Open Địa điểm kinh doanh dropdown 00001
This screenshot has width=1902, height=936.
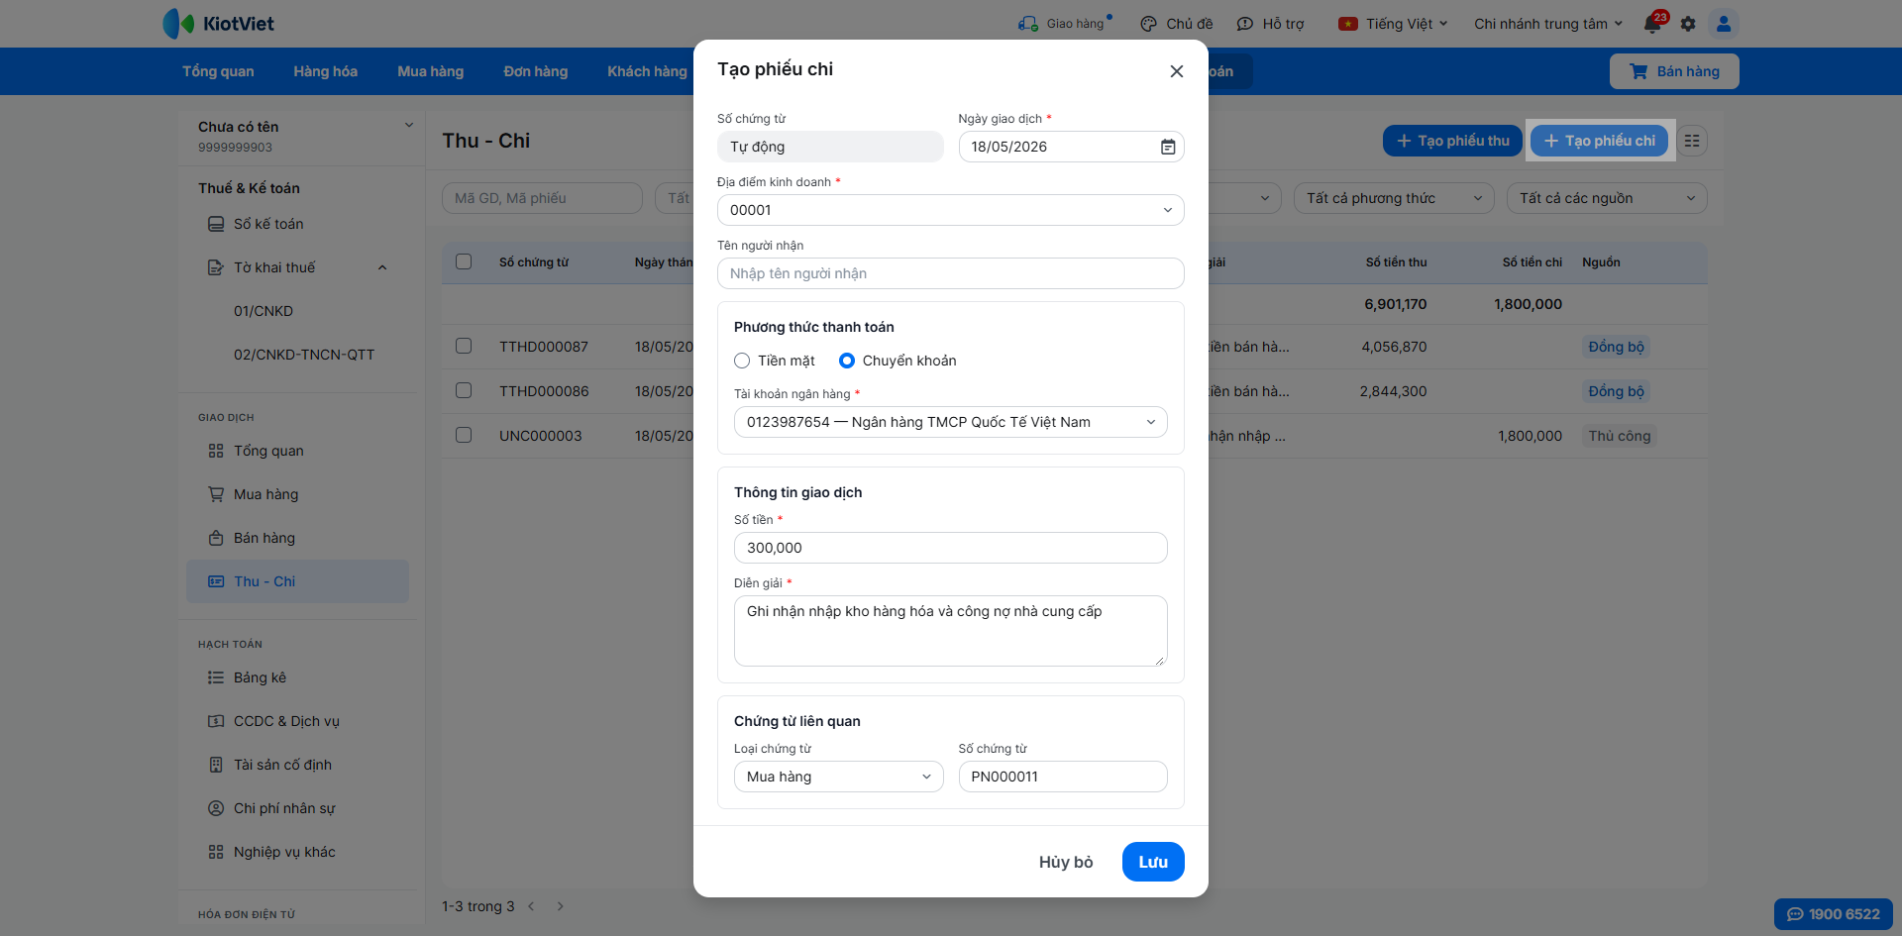(950, 210)
